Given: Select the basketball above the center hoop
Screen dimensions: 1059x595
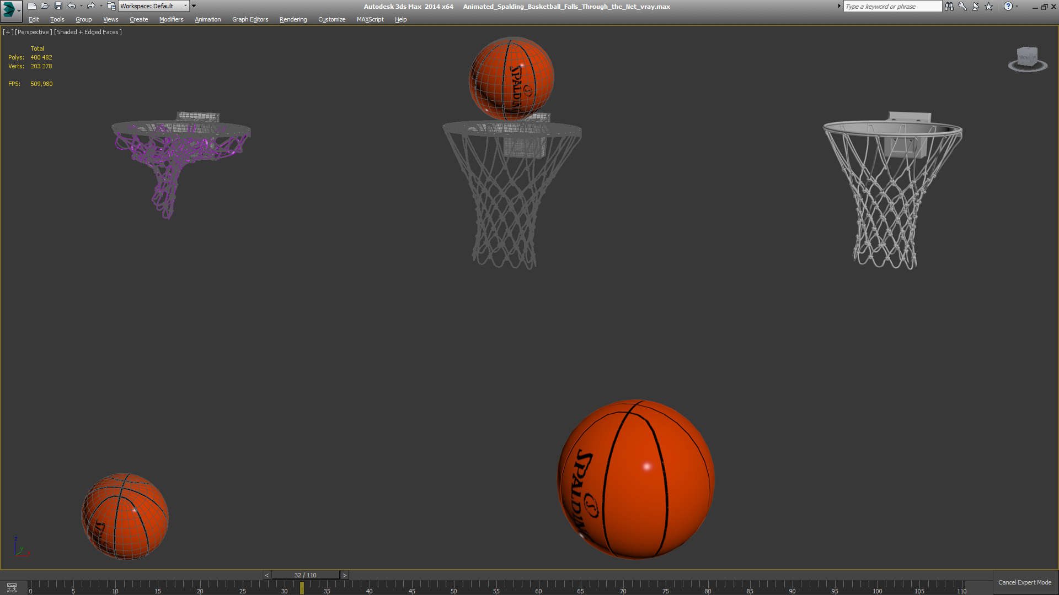Looking at the screenshot, I should point(511,78).
